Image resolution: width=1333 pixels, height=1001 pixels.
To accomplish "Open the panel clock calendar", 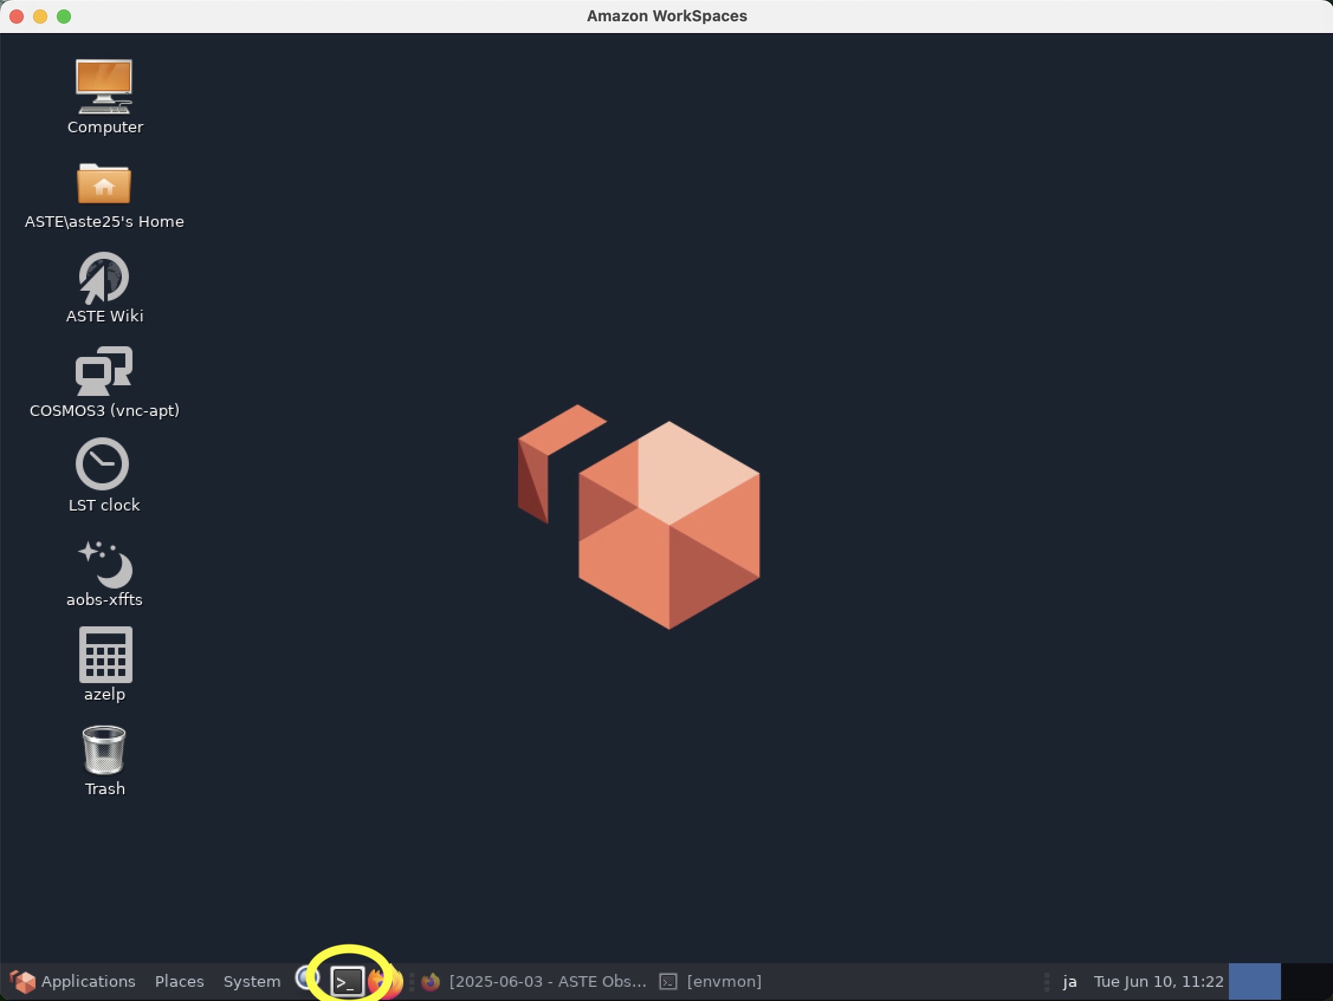I will pos(1158,981).
